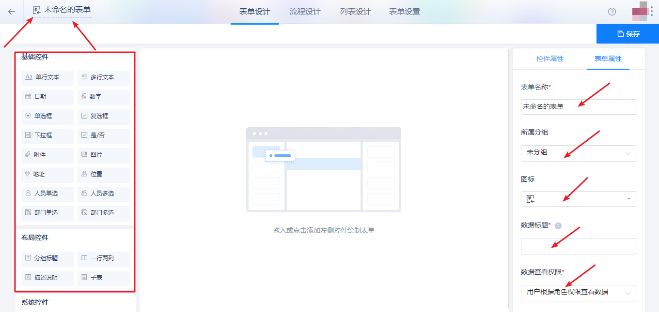Select the 日期 date control
The height and width of the screenshot is (312, 659).
47,97
